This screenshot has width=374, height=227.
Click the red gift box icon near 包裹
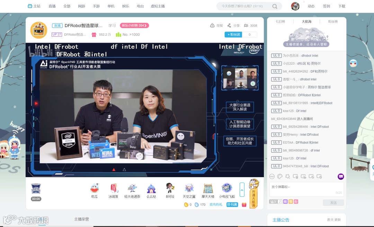point(244,204)
